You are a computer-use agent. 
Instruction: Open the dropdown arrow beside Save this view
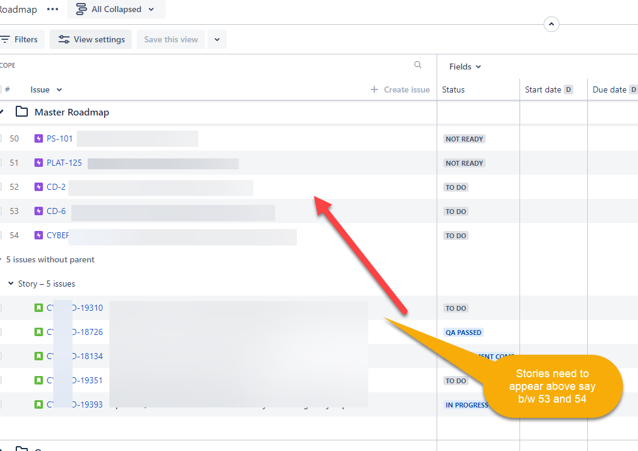(x=217, y=39)
